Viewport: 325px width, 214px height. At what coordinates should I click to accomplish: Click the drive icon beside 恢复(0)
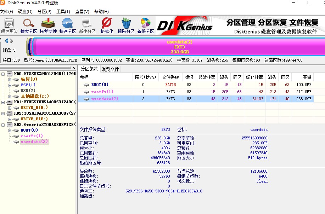[16, 79]
